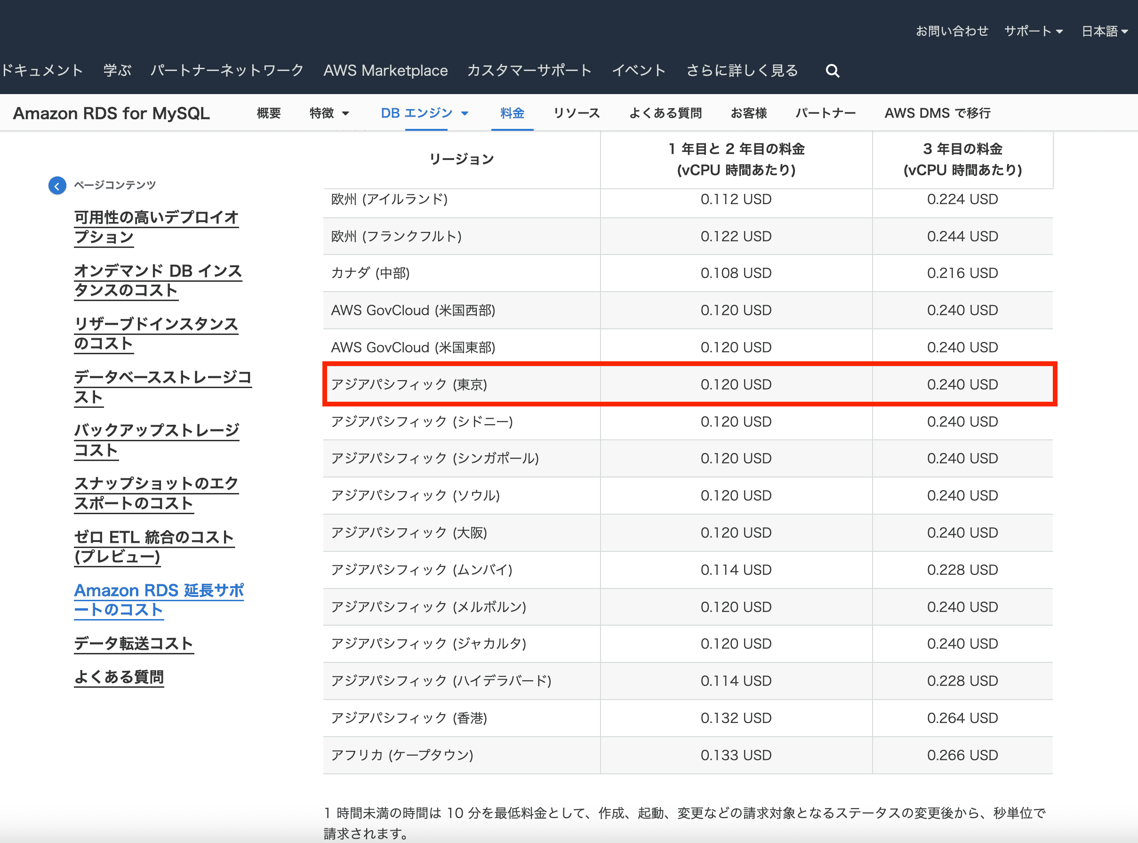Switch to the AWS DMS で移行 tab

[x=938, y=113]
